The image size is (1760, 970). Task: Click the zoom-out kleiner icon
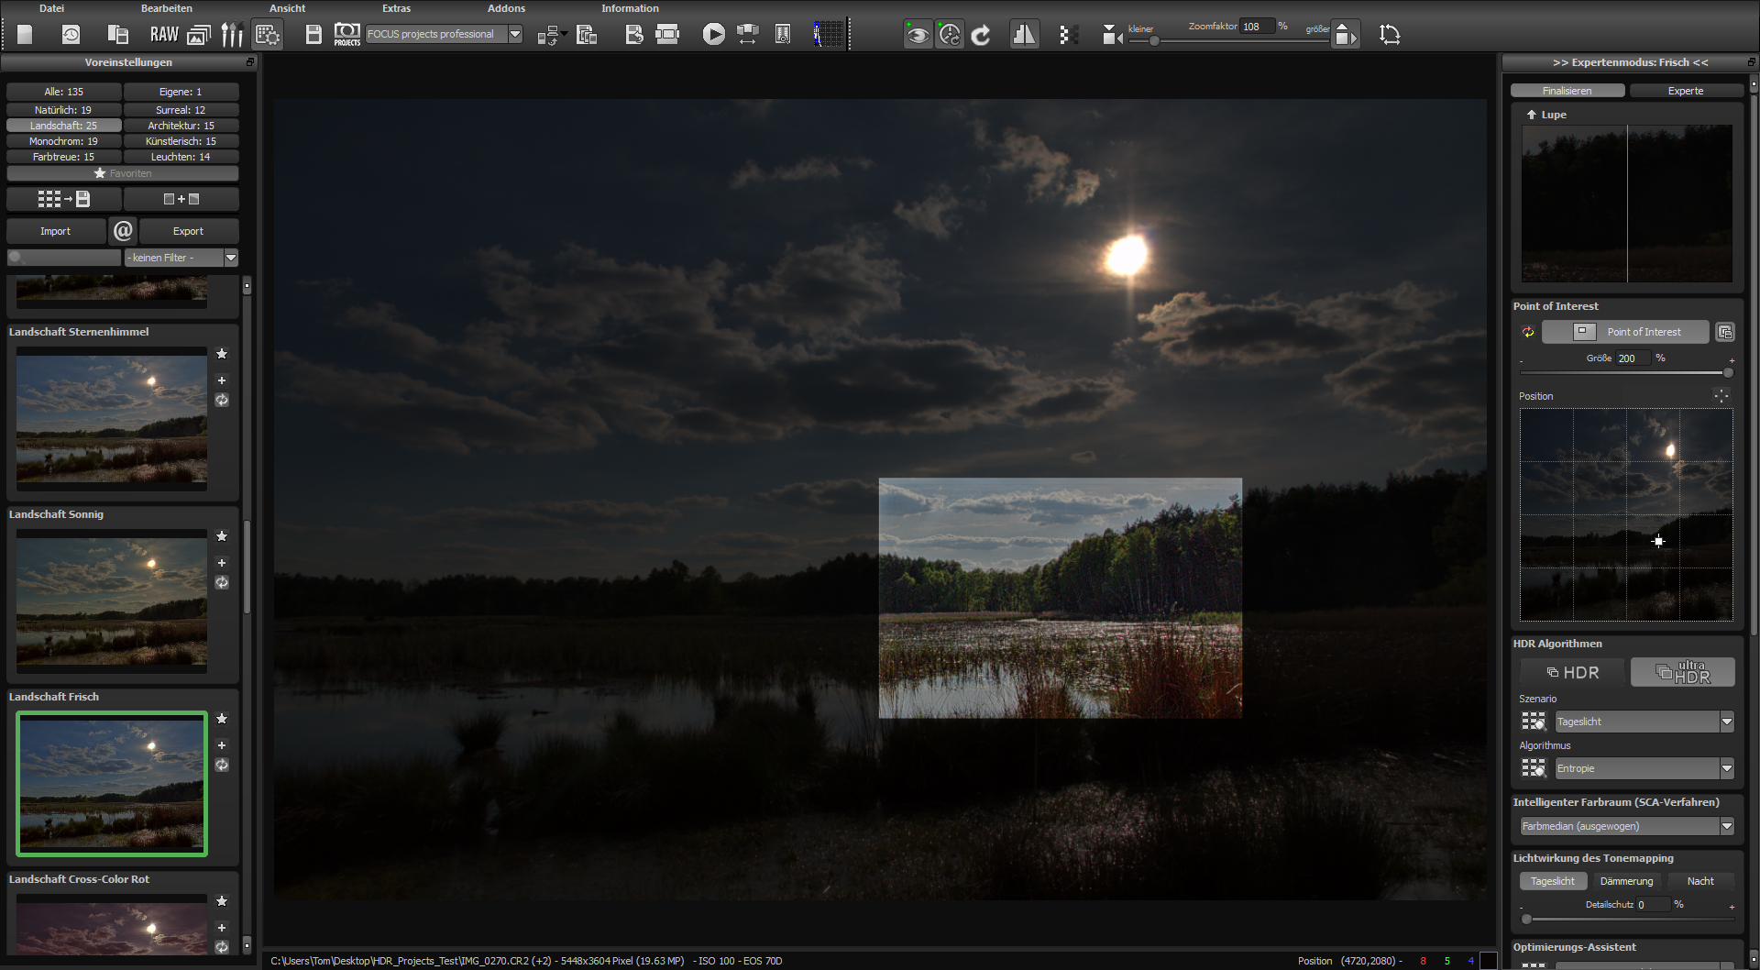[x=1112, y=35]
